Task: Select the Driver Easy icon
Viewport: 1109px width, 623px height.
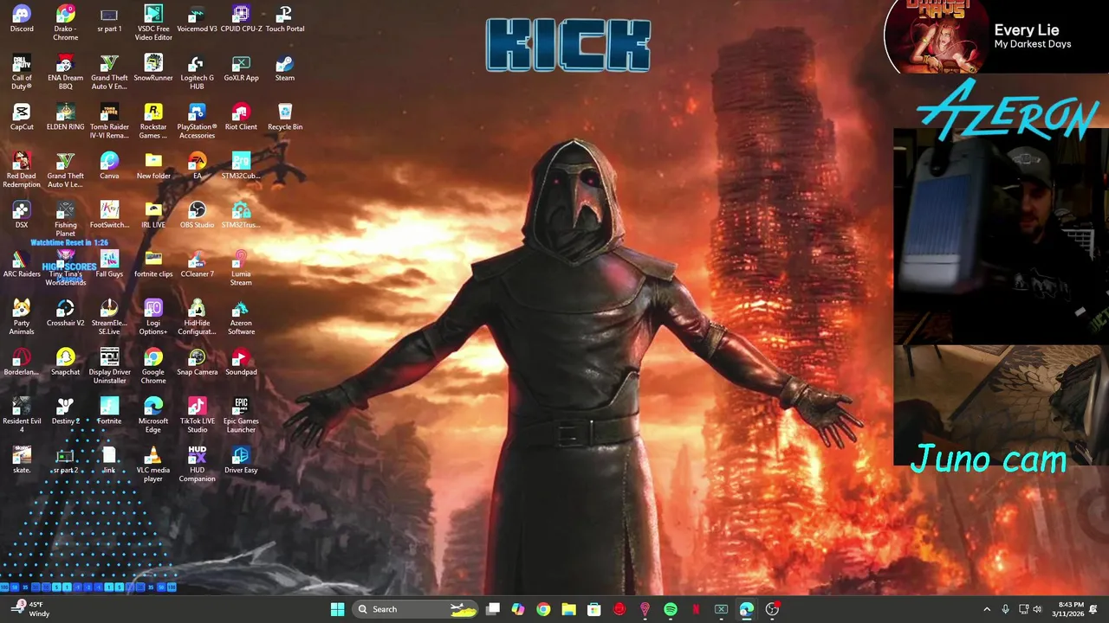Action: coord(241,461)
